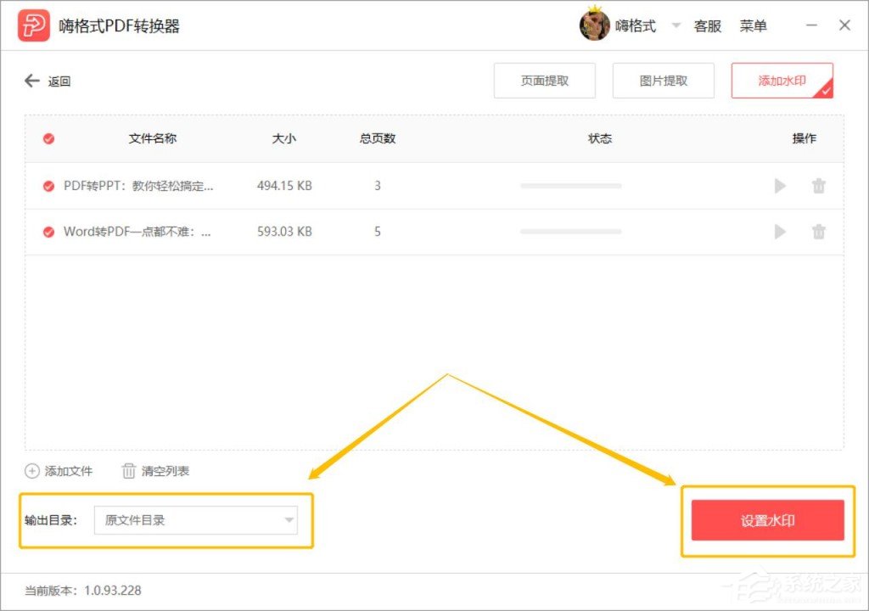The image size is (869, 611).
Task: Uncheck the PDF转PPT file checkbox
Action: [x=48, y=186]
